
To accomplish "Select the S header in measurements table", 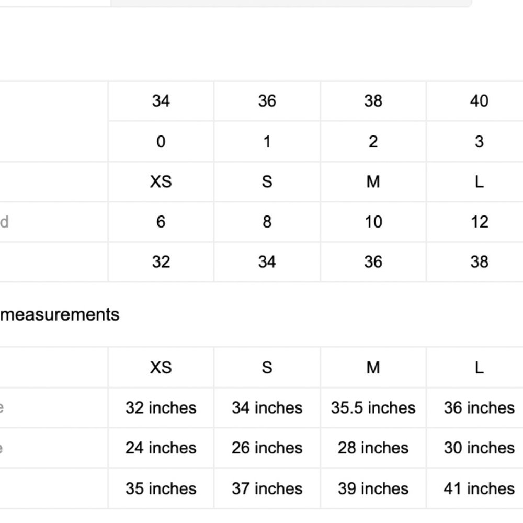I will 267,368.
